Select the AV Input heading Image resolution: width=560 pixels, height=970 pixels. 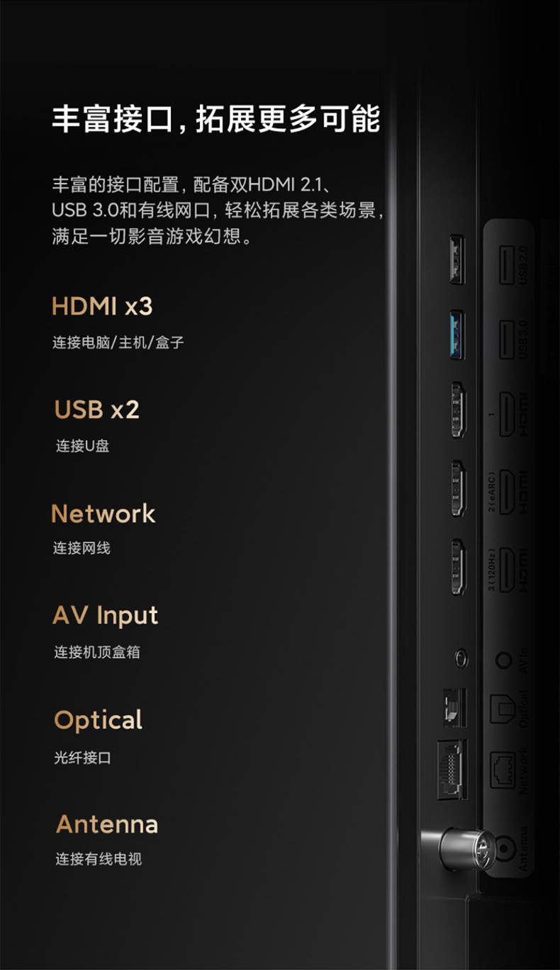(106, 616)
